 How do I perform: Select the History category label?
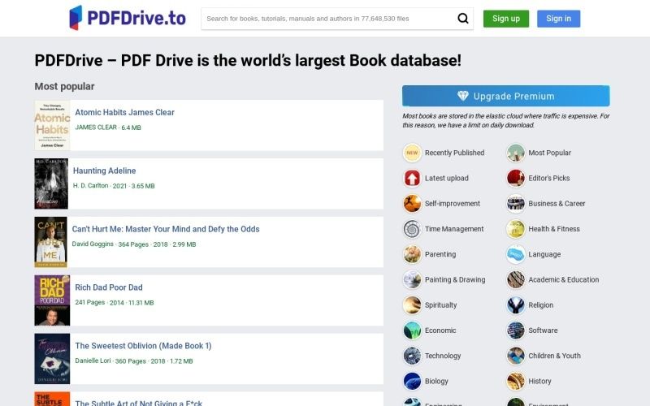539,381
